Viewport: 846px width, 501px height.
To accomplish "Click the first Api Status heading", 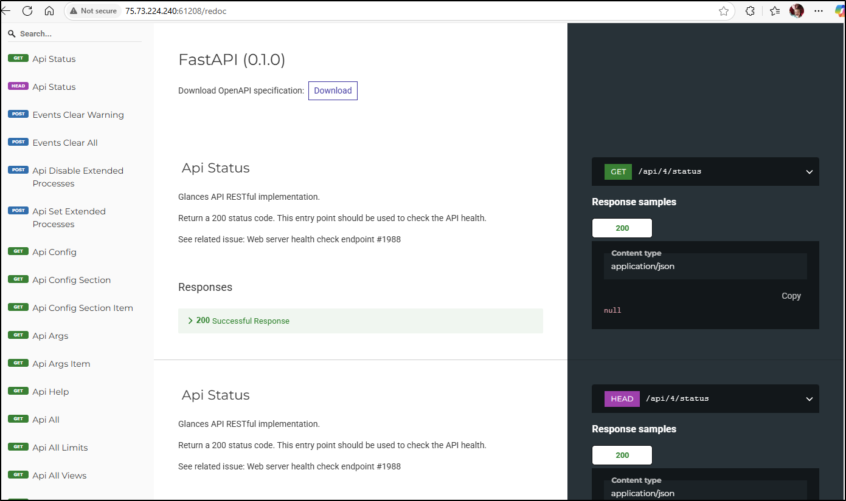I will [x=215, y=168].
